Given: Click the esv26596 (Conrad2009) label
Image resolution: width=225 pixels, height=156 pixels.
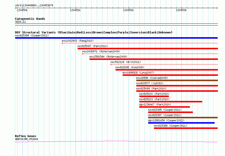Looking at the screenshot, I should pyautogui.click(x=152, y=78).
